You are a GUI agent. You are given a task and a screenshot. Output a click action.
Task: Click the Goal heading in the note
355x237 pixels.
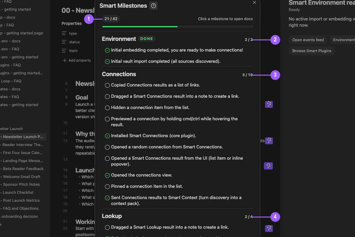click(x=82, y=97)
